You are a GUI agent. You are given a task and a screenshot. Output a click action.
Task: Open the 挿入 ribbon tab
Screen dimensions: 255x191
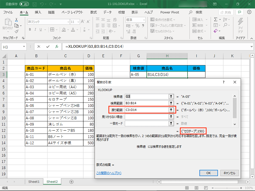pos(38,12)
